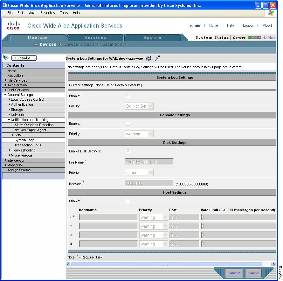Open the Favorites menu
Viewport: 283px width, 281px height.
[x=47, y=13]
